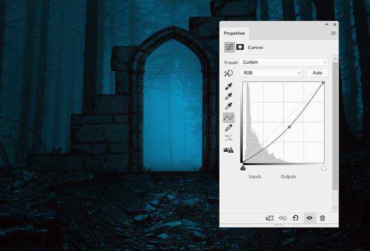
Task: Click the panel scrollbar down arrow
Action: point(335,208)
